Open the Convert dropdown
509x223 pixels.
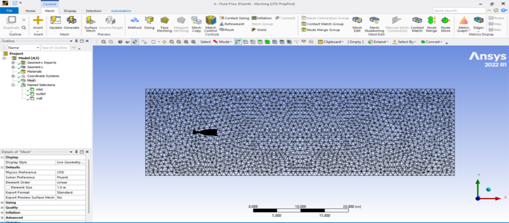click(x=431, y=42)
